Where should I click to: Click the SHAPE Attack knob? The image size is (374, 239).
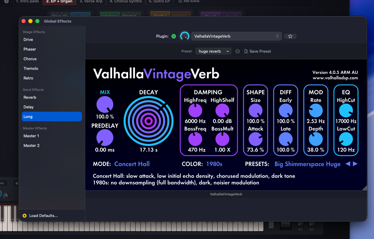(256, 139)
